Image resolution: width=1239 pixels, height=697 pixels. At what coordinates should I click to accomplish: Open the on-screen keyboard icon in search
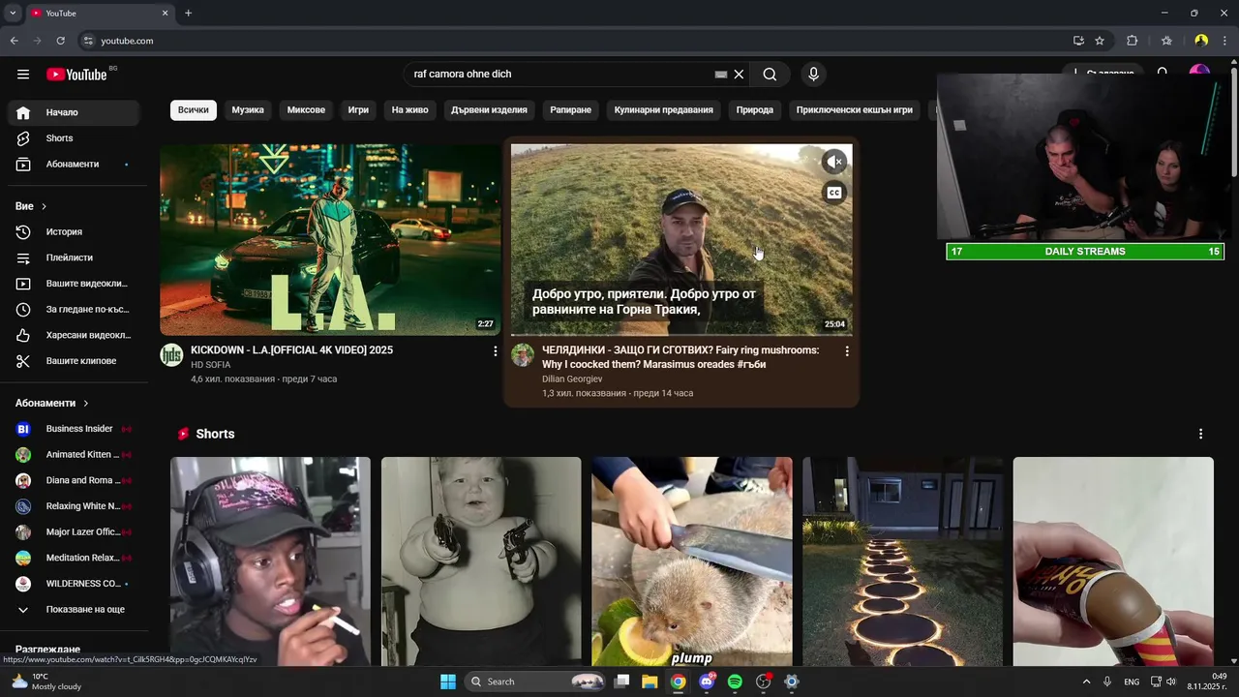(x=721, y=75)
